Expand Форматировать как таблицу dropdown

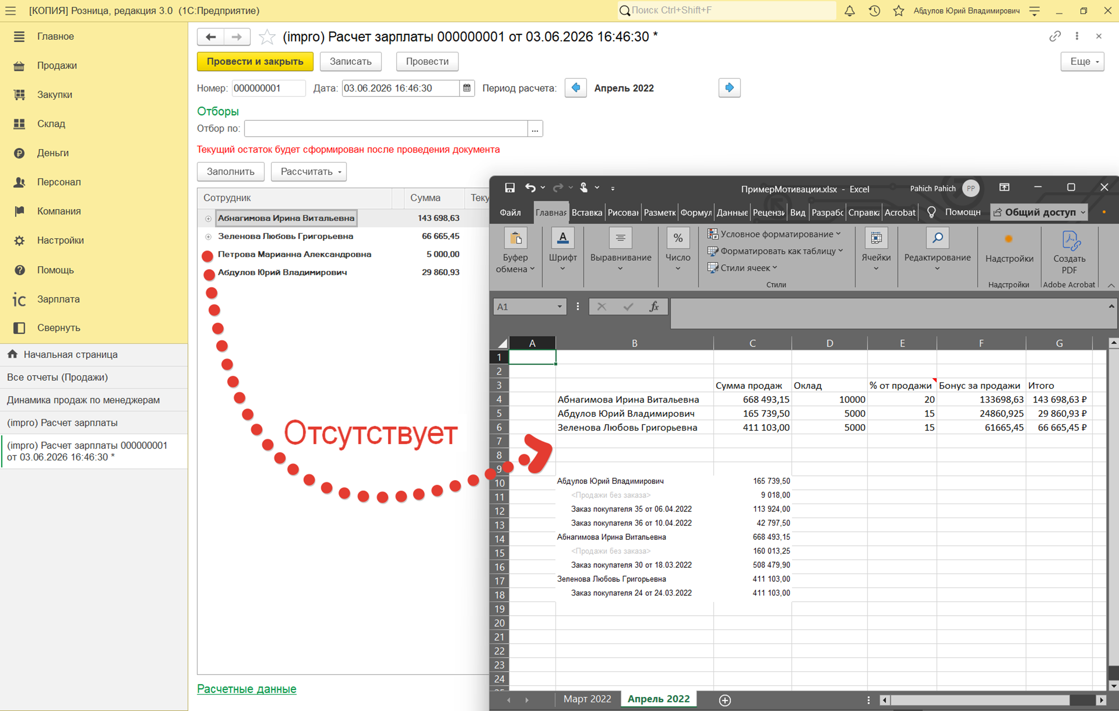[x=775, y=251]
